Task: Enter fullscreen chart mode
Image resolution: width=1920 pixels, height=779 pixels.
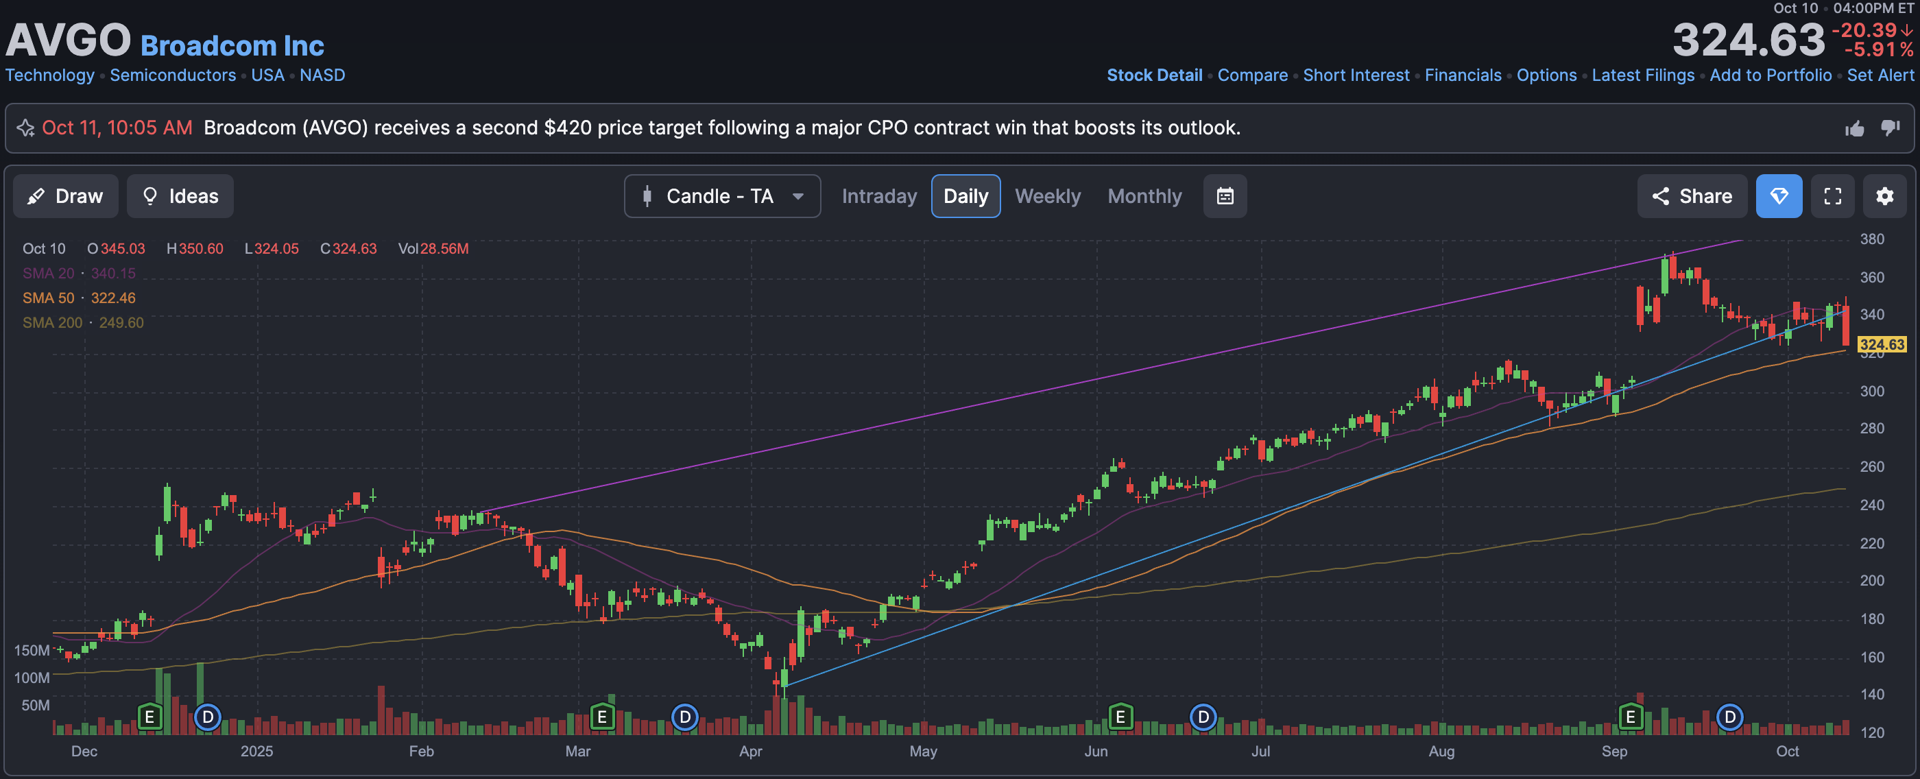Action: click(x=1833, y=196)
